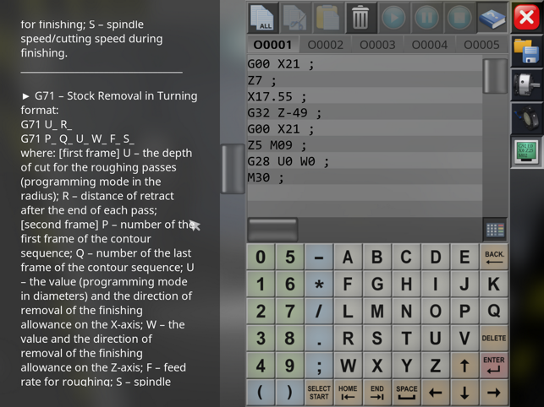Click the Select All code icon
The width and height of the screenshot is (544, 407).
pos(264,18)
